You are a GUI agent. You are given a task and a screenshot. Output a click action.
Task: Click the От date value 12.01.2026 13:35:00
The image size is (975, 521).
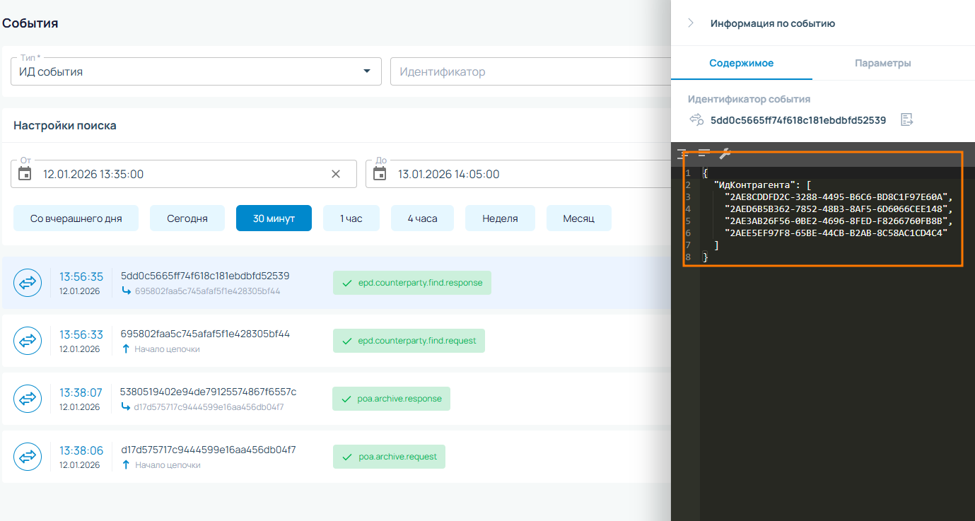click(93, 174)
